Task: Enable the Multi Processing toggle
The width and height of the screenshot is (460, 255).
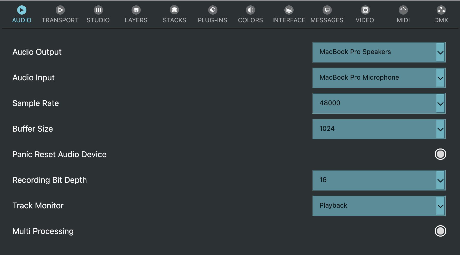Action: (440, 231)
